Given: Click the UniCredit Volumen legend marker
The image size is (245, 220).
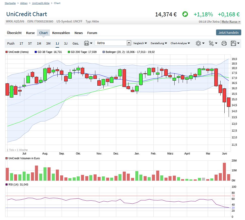Looking at the screenshot, I should (7, 158).
